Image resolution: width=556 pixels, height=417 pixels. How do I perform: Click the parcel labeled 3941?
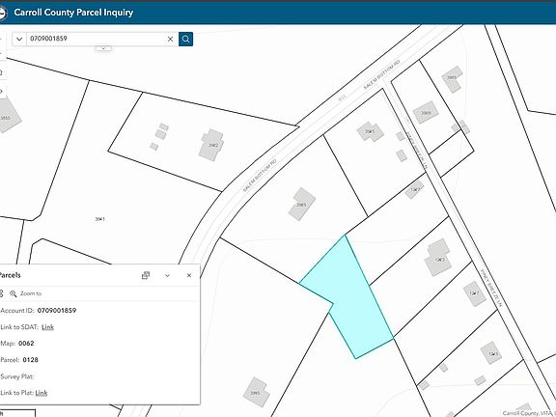tap(100, 219)
